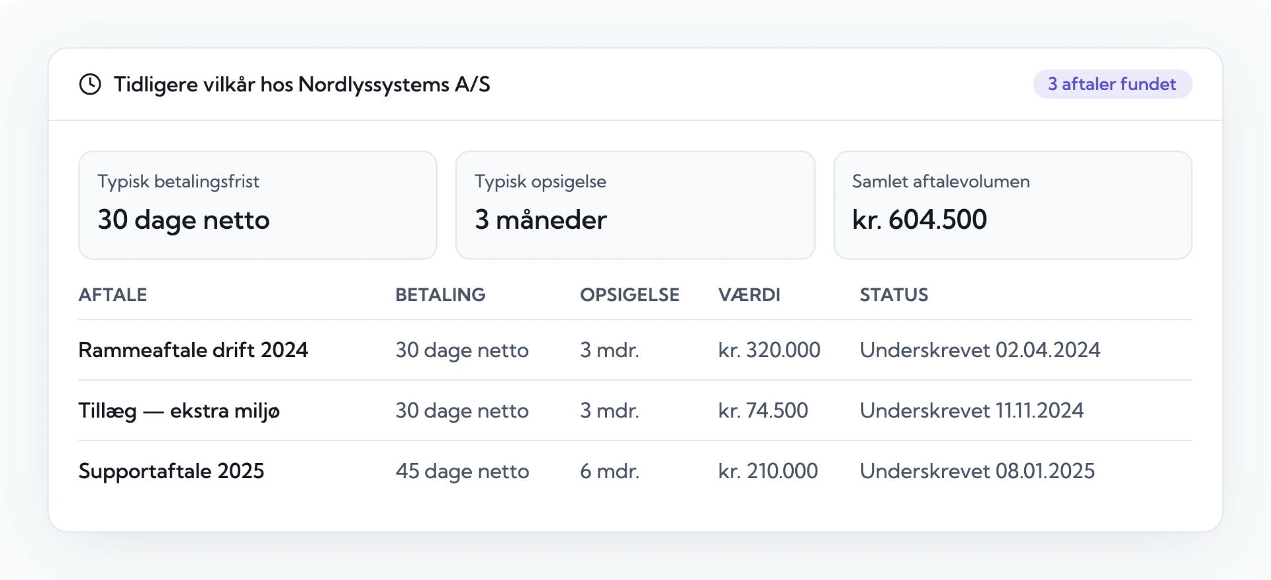Open the 'Samlet aftalevolumen' summary card
This screenshot has width=1271, height=580.
click(1013, 205)
